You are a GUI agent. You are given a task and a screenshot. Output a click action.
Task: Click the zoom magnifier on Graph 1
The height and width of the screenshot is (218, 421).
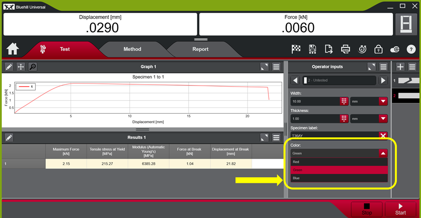pyautogui.click(x=32, y=67)
